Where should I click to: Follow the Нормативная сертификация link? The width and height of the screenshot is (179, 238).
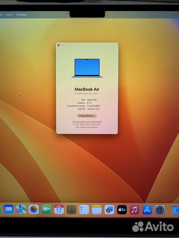click(x=87, y=122)
